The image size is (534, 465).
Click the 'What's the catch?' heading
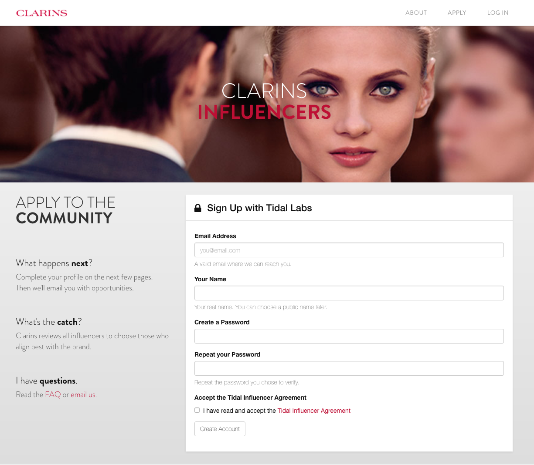pyautogui.click(x=49, y=322)
